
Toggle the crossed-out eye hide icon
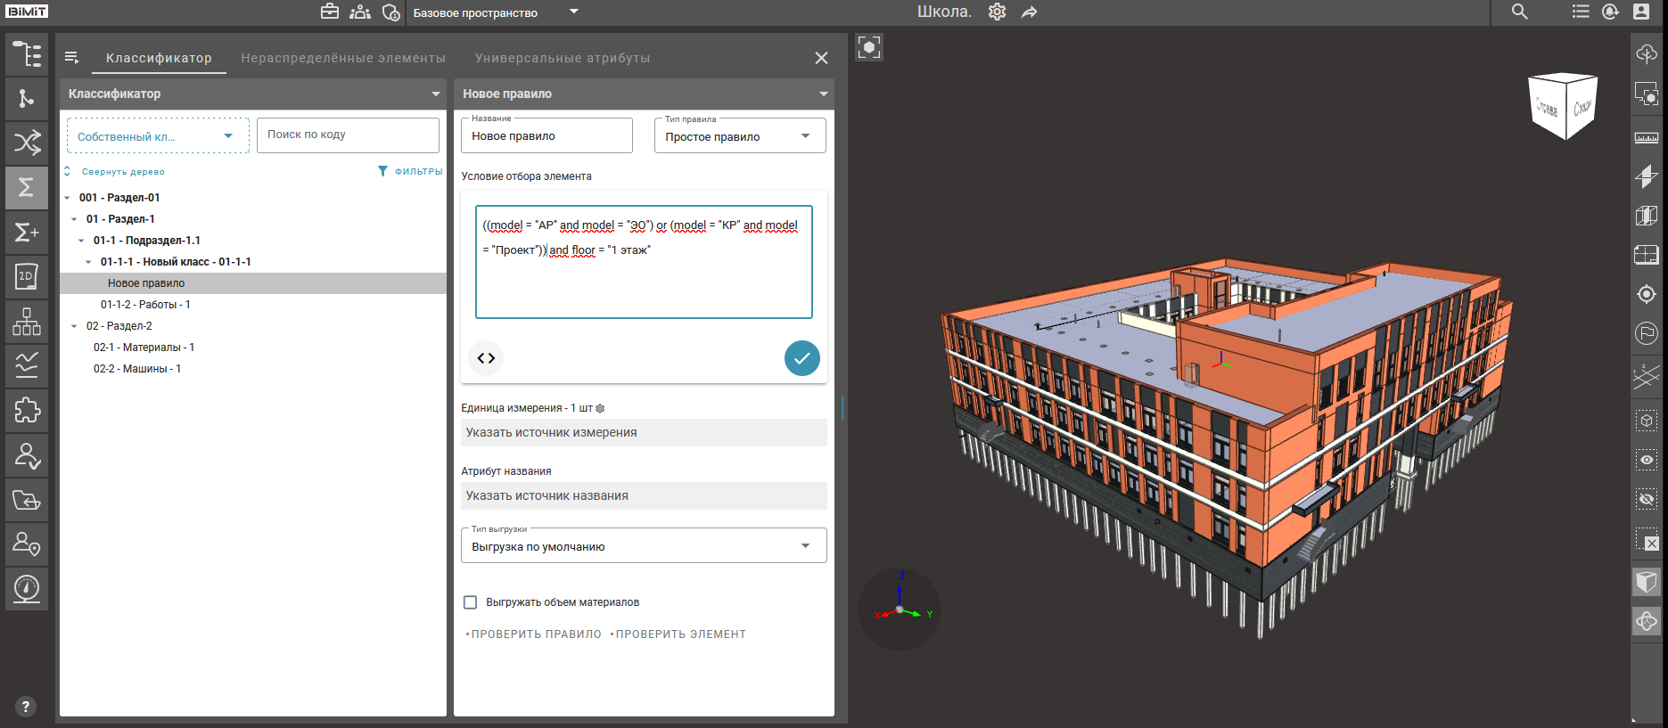point(1646,499)
